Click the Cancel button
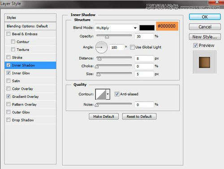The height and width of the screenshot is (169, 224). pyautogui.click(x=205, y=27)
